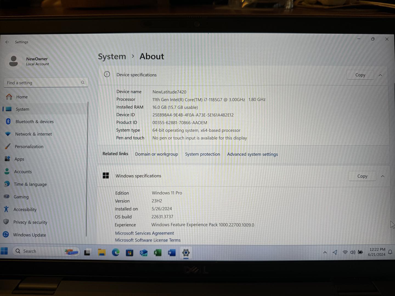
Task: Open the notifications bell
Action: (390, 252)
